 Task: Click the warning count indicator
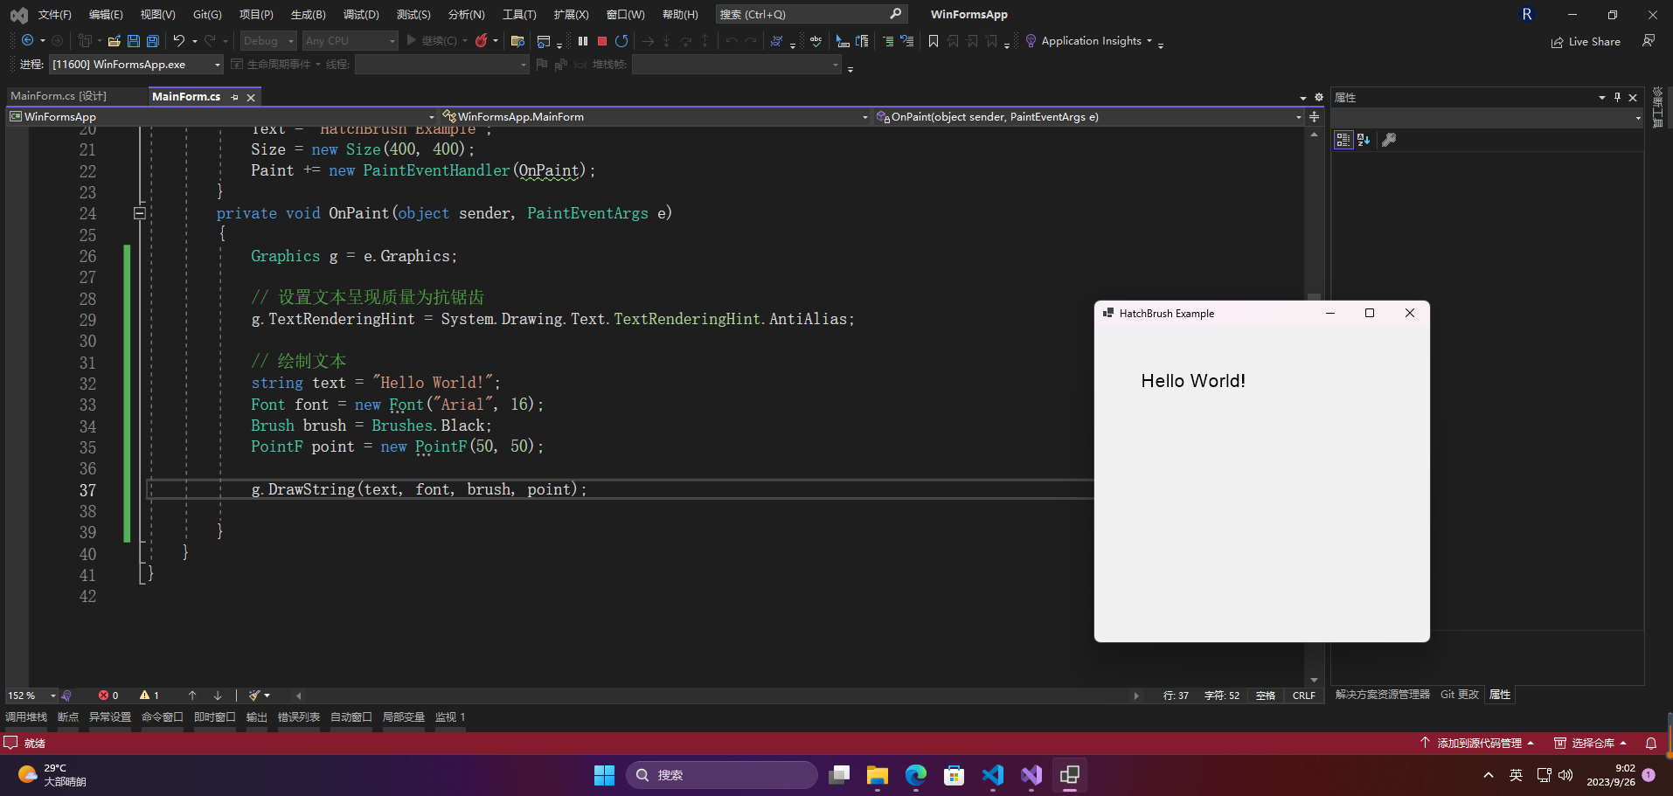point(149,696)
